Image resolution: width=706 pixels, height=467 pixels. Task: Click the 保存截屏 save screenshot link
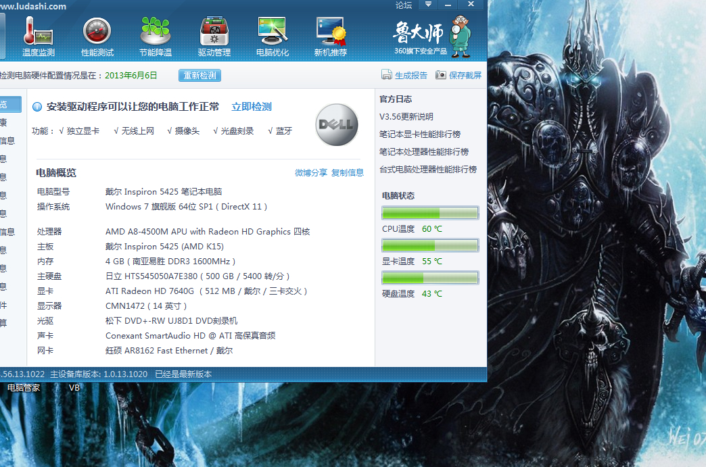tap(465, 76)
